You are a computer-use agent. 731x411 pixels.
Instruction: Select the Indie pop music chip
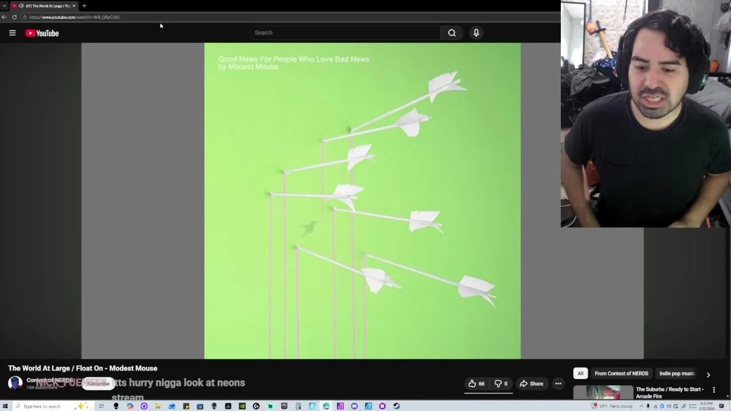coord(677,373)
